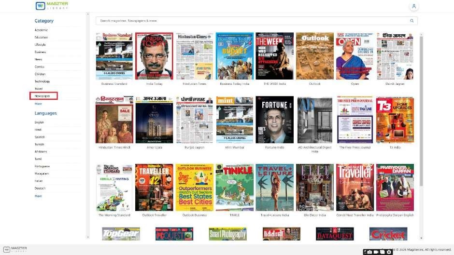Viewport: 454px width, 255px height.
Task: Click the search magazines input field
Action: coord(251,21)
